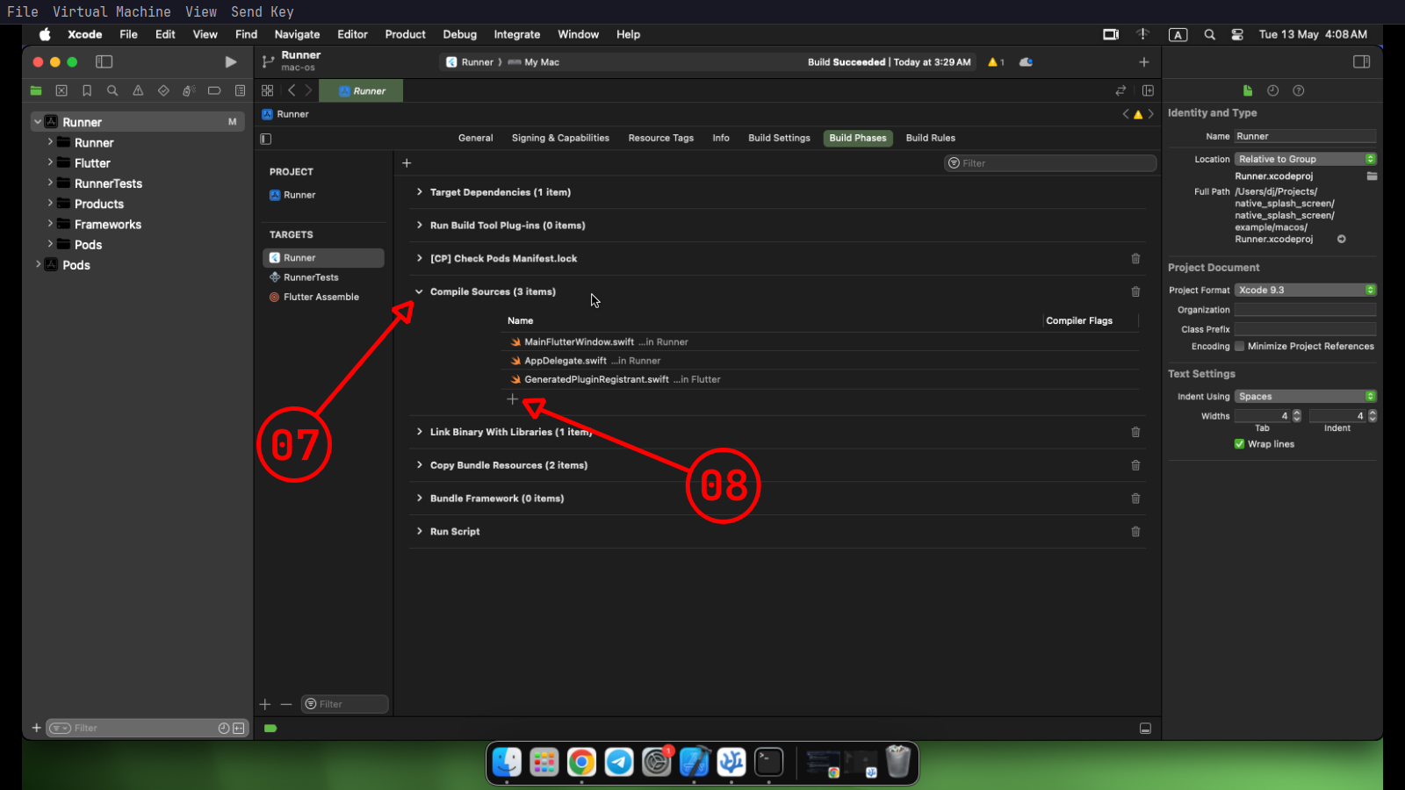Open Spotlight search in menu bar
Screen dimensions: 1405x790
tap(1209, 34)
